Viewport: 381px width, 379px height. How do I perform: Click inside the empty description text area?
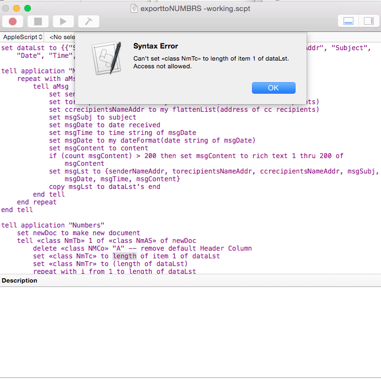pyautogui.click(x=191, y=332)
